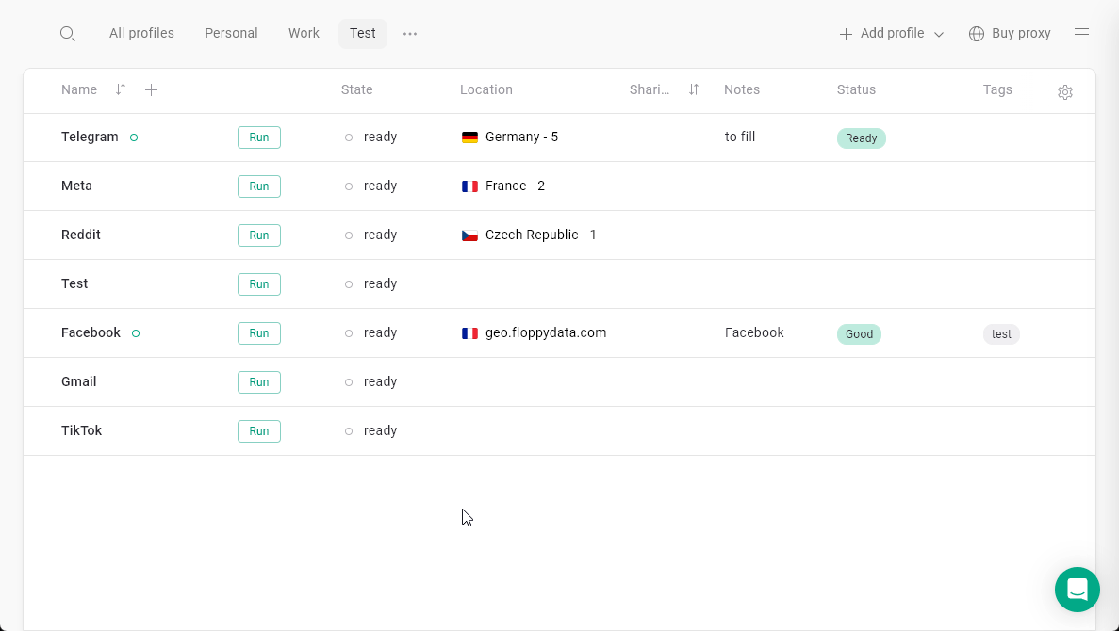Click the Location column header
Screen dimensions: 1119x631
click(x=486, y=89)
